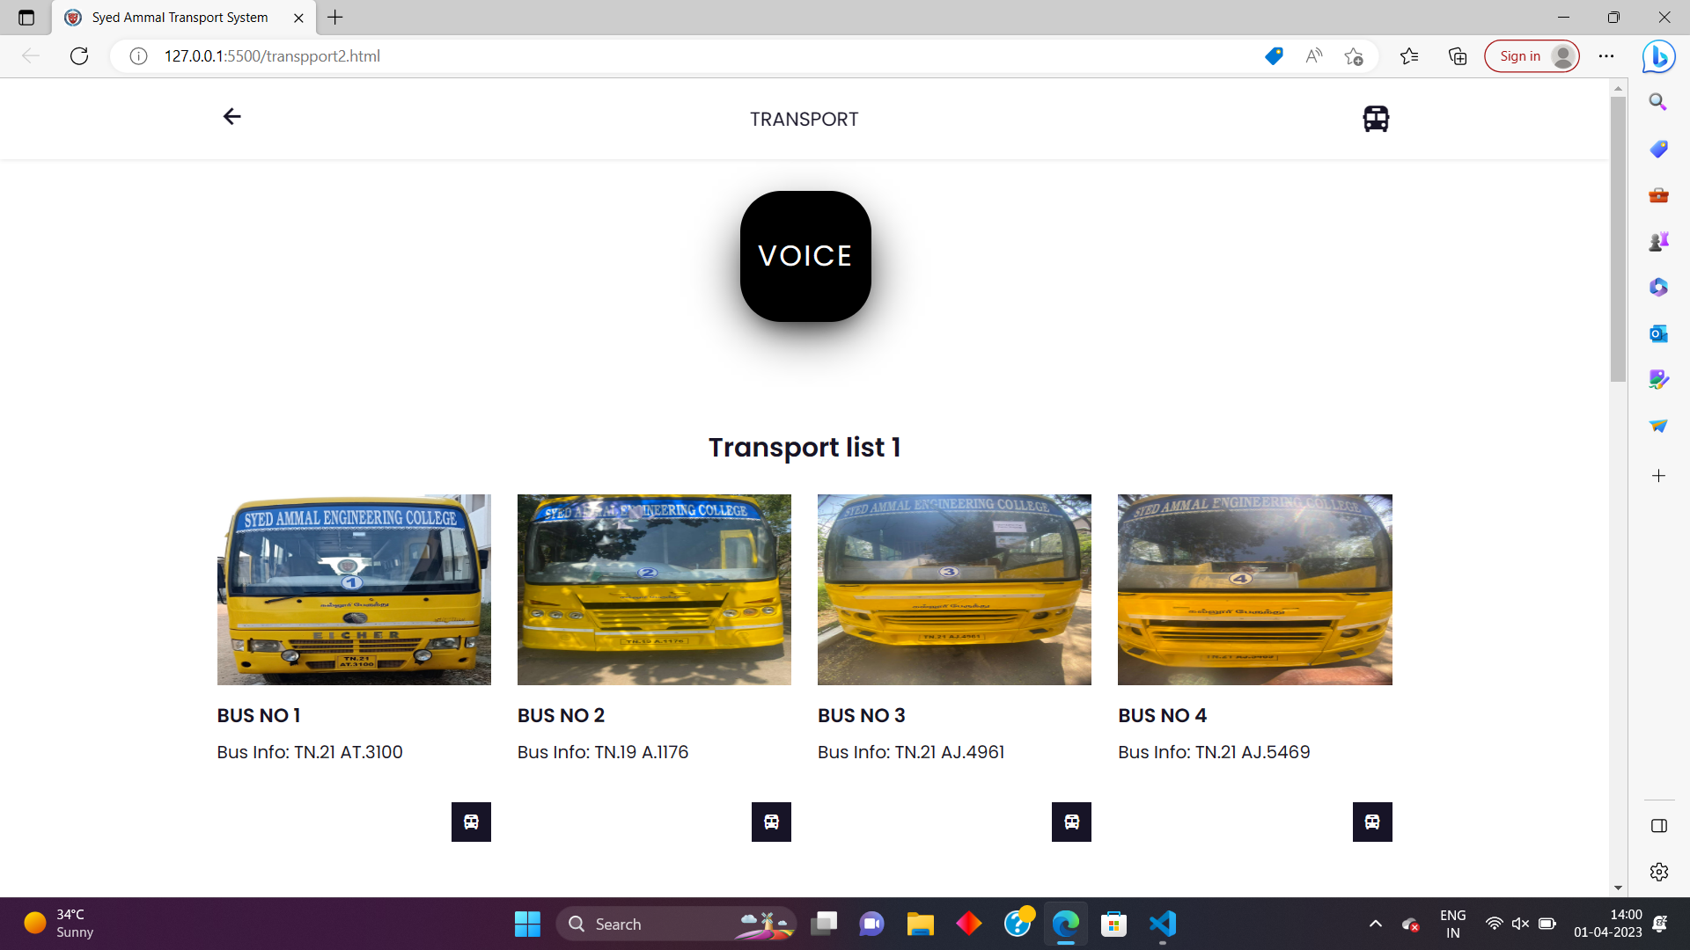Image resolution: width=1690 pixels, height=950 pixels.
Task: Click the 'BUS NO 2' heading
Action: [561, 715]
